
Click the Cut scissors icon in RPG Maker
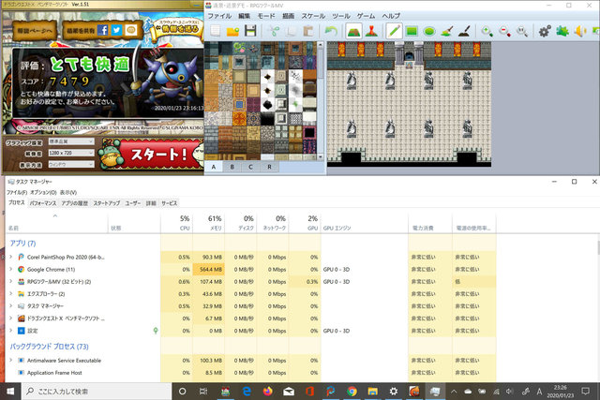pyautogui.click(x=274, y=31)
